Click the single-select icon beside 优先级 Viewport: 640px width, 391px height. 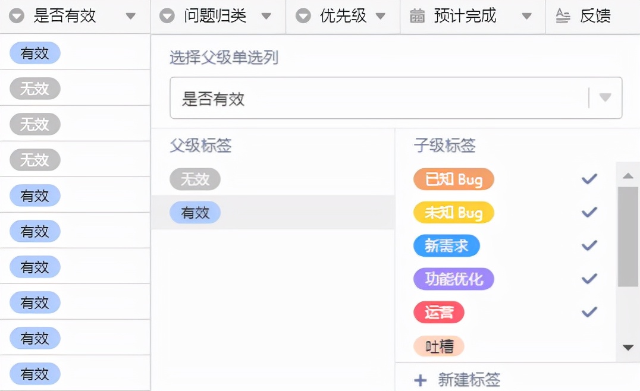click(x=304, y=15)
